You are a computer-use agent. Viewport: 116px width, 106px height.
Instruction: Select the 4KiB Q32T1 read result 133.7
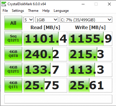[45, 70]
